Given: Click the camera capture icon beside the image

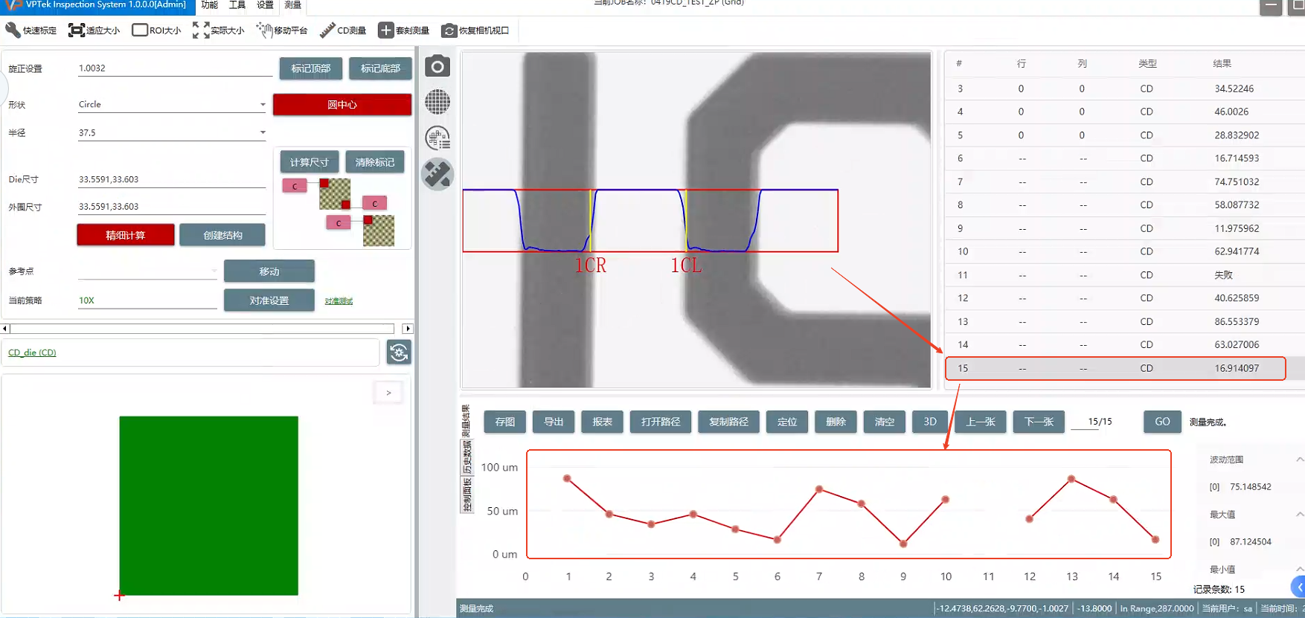Looking at the screenshot, I should click(437, 67).
